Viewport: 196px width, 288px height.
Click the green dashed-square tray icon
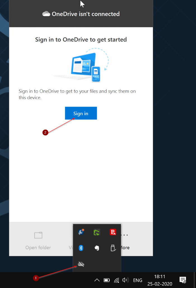(x=97, y=232)
